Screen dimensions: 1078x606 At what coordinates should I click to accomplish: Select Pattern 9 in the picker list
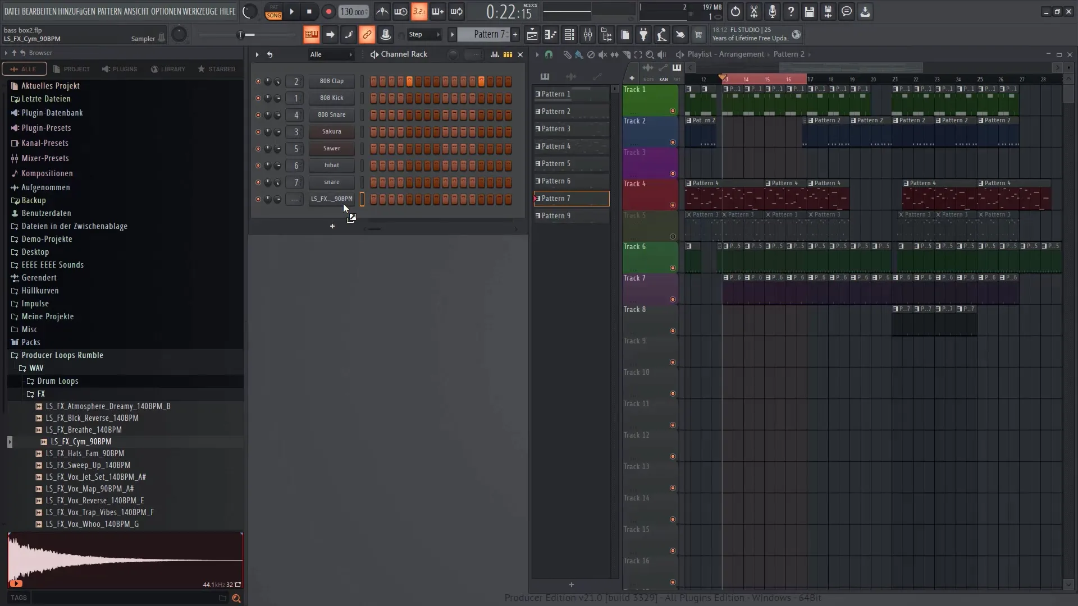572,216
